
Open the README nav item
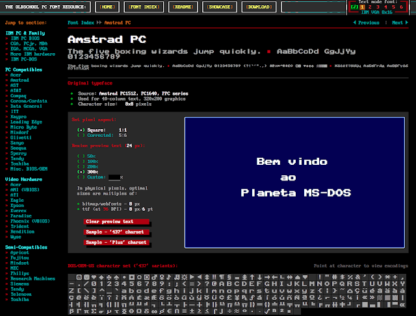183,7
